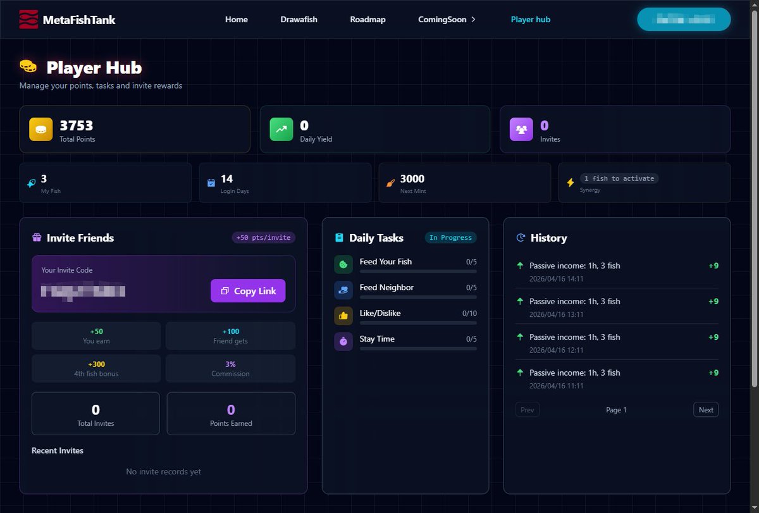Click the gift icon beside Invite Friends

tap(37, 238)
